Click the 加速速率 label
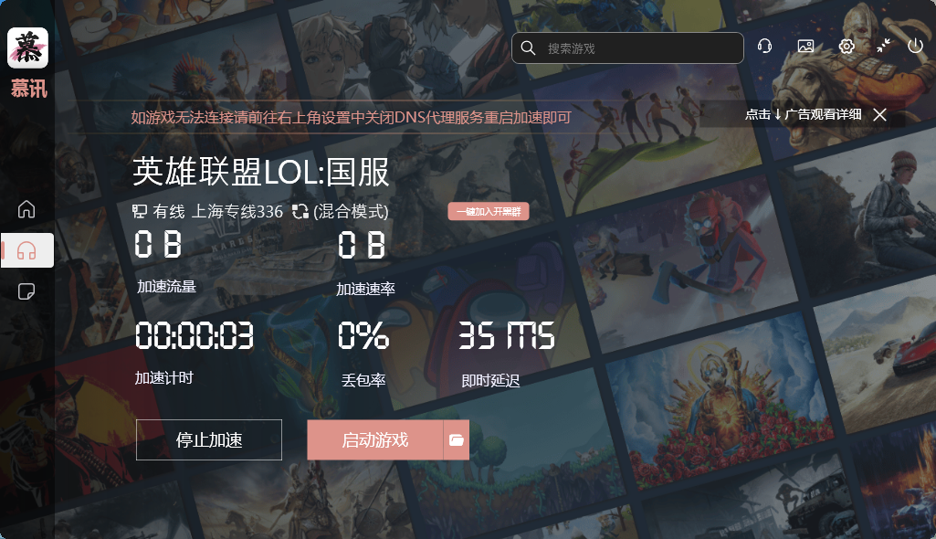The image size is (936, 539). point(365,289)
